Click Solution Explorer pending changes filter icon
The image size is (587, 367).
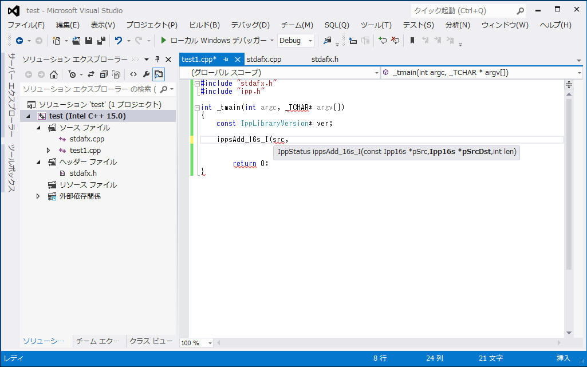click(x=72, y=74)
